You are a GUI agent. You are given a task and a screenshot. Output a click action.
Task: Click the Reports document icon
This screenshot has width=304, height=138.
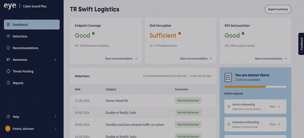8,83
